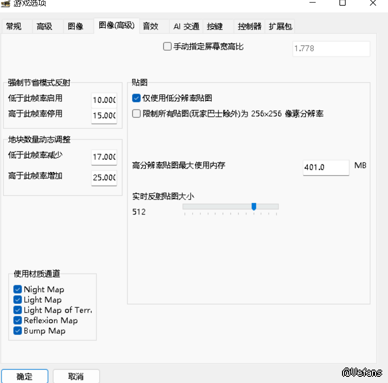Switch to the 常规 tab
388x383 pixels.
pos(14,26)
